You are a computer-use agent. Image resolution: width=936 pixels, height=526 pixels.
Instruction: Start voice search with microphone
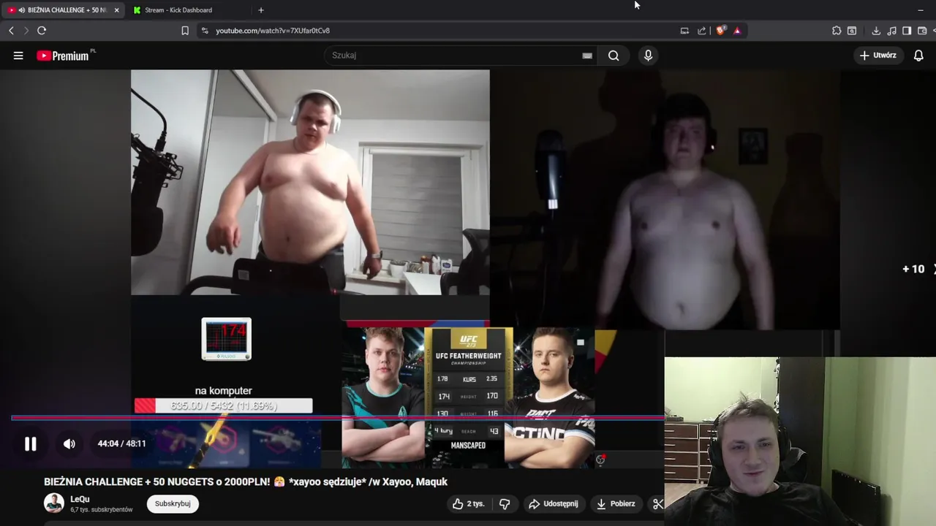coord(648,56)
